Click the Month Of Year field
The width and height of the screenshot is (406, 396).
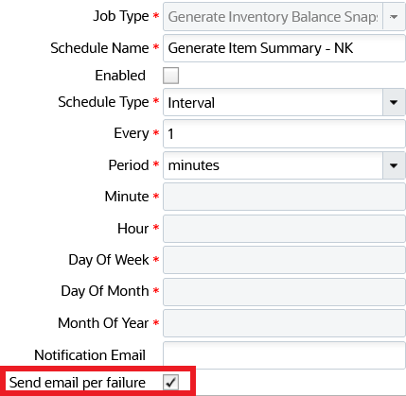pyautogui.click(x=284, y=323)
